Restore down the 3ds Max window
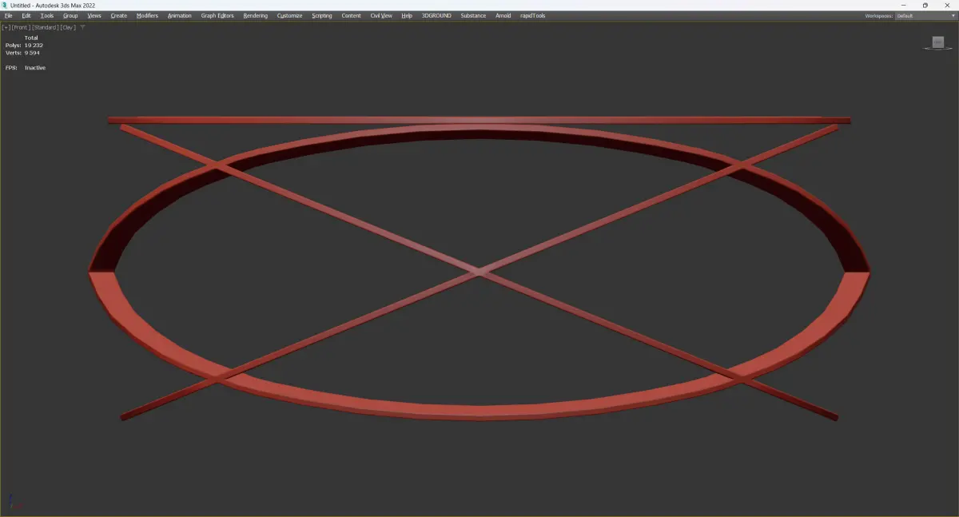959x517 pixels. (925, 5)
